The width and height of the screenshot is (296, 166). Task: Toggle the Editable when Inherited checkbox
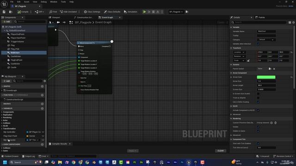(x=258, y=44)
